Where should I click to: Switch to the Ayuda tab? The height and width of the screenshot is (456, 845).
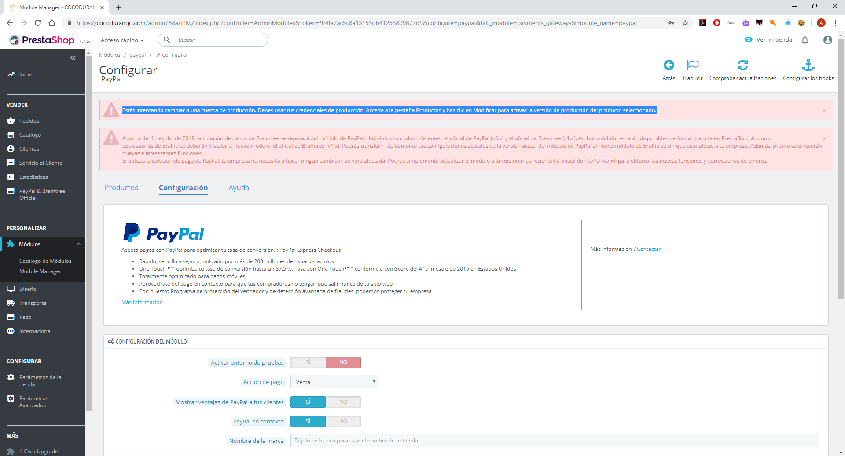[x=239, y=188]
